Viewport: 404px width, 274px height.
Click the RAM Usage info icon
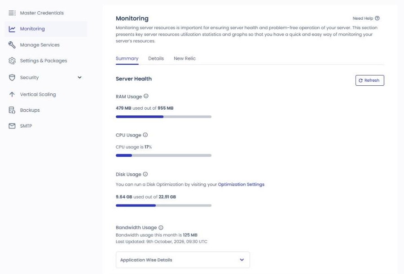(x=146, y=96)
